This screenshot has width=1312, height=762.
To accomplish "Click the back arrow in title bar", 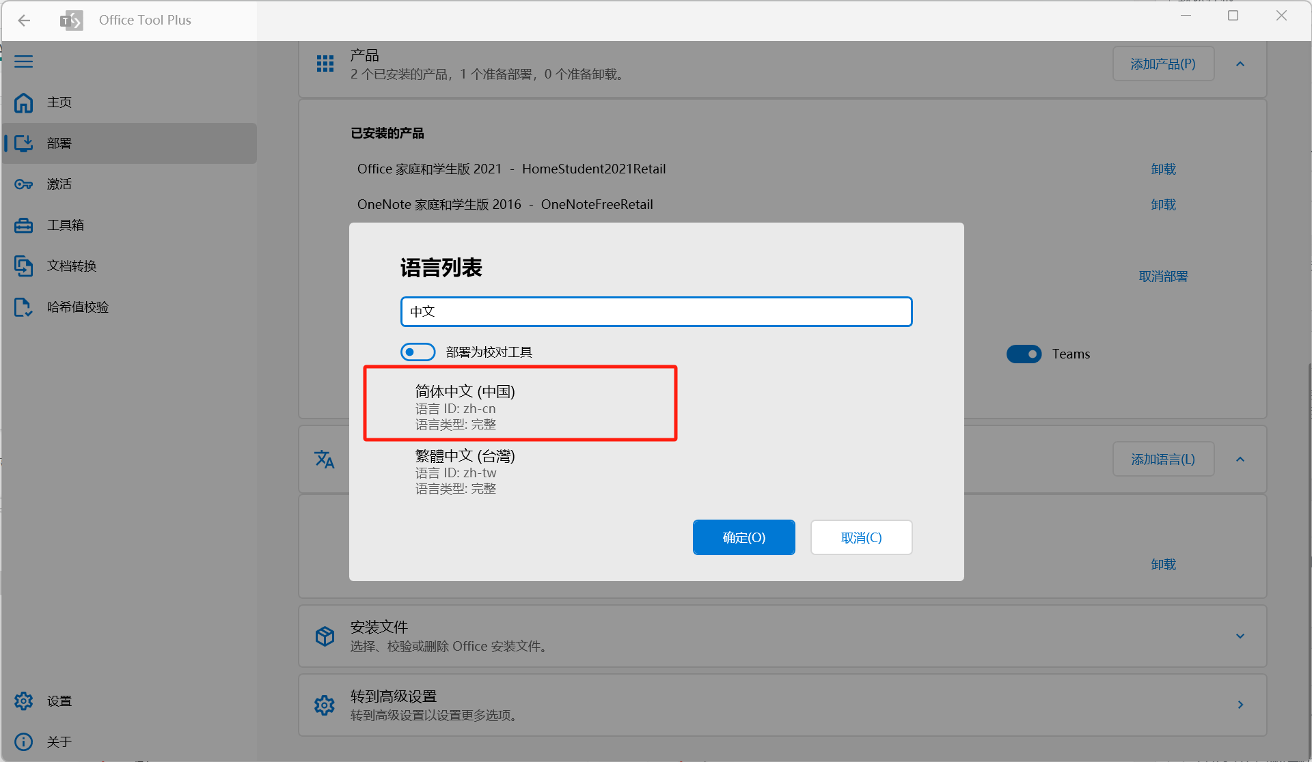I will 24,20.
